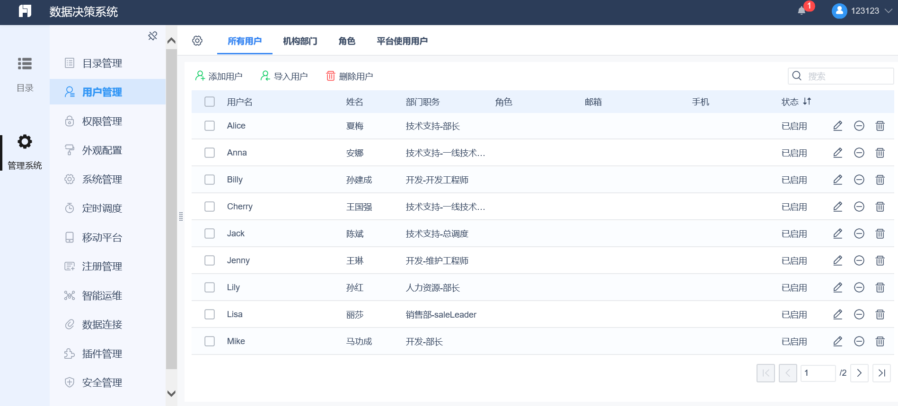Click the page number input field
Screen dimensions: 898x406
tap(818, 373)
